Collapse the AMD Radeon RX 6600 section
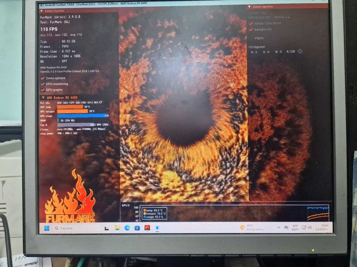Screen dimensions: 357x267 43,98
